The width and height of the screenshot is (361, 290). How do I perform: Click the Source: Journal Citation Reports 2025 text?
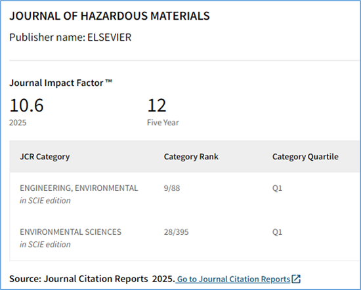(x=92, y=279)
